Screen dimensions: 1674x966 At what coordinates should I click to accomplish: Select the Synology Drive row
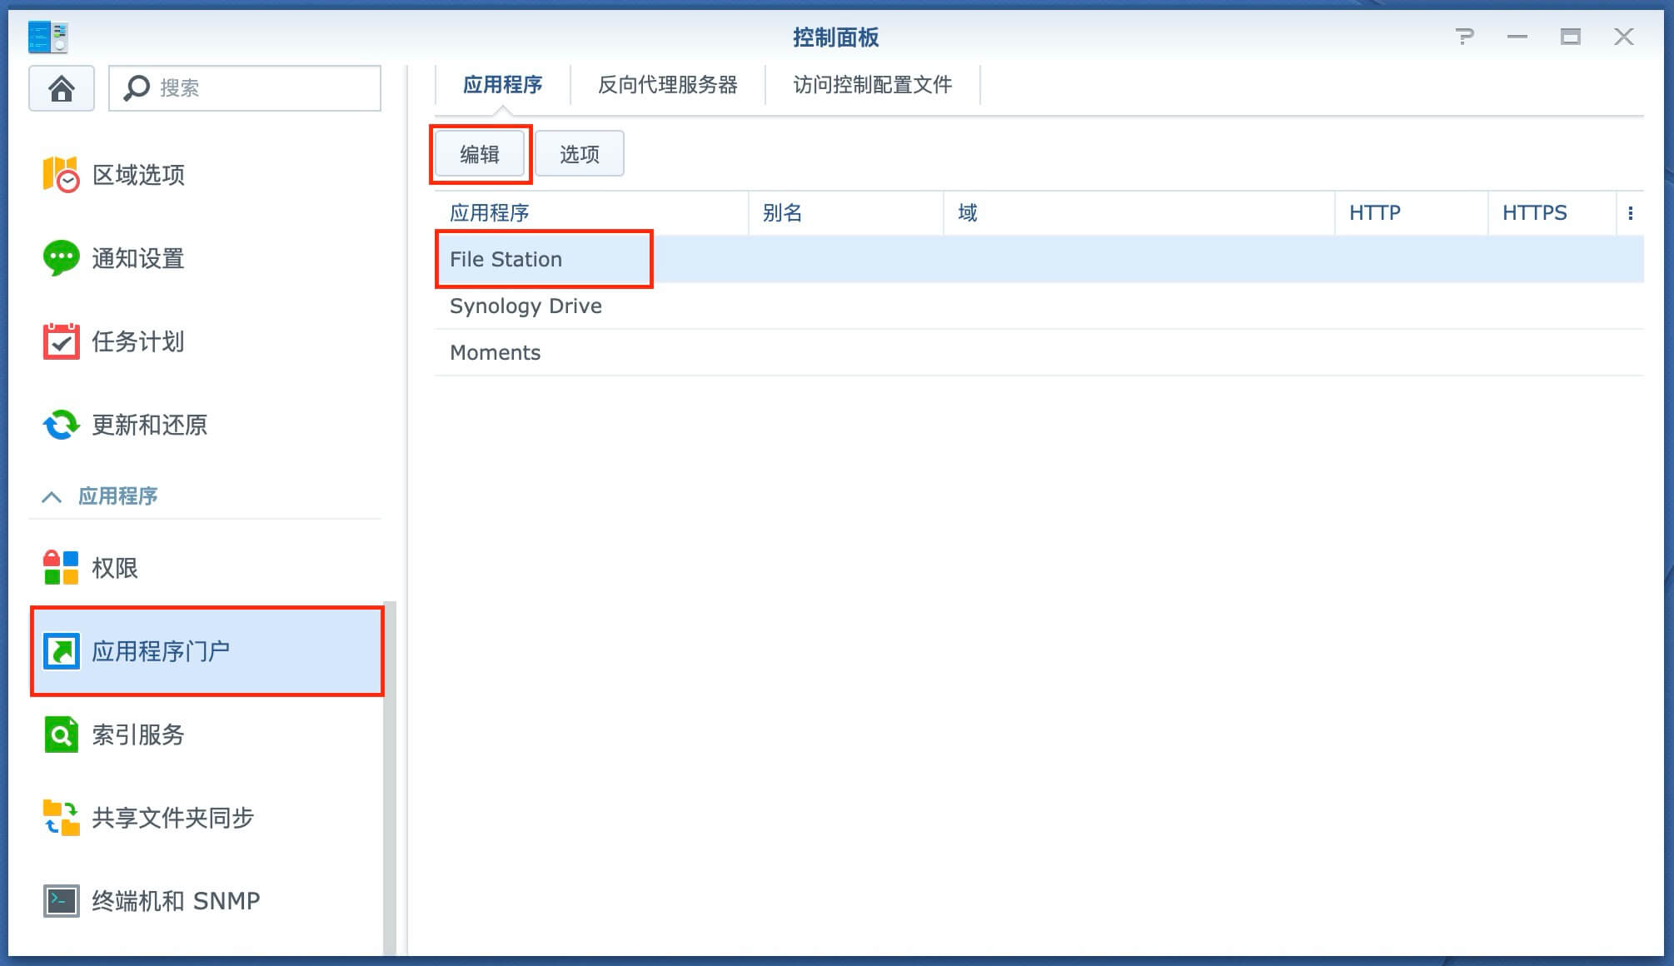pyautogui.click(x=1039, y=306)
